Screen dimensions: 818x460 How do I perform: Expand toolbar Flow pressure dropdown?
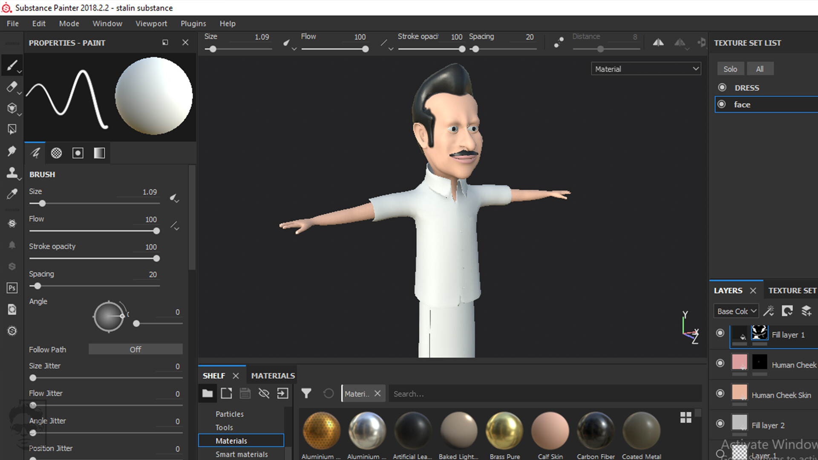pyautogui.click(x=387, y=44)
